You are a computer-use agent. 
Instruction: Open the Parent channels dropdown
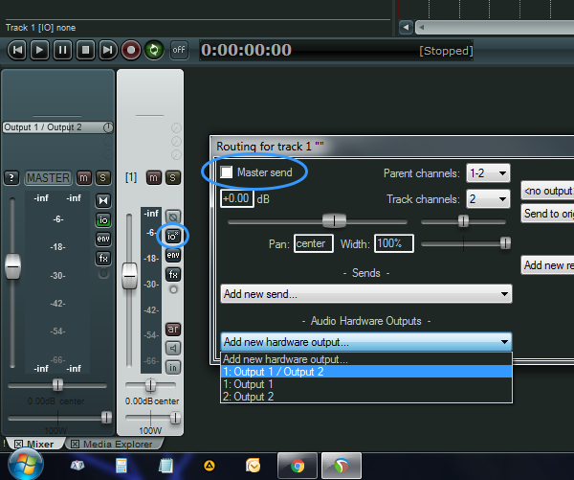[487, 173]
